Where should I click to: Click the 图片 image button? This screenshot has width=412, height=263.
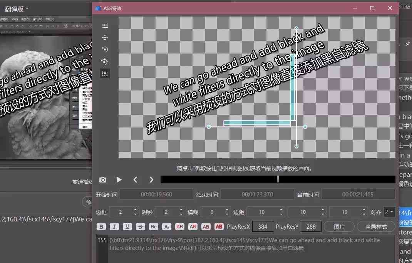[x=339, y=227]
